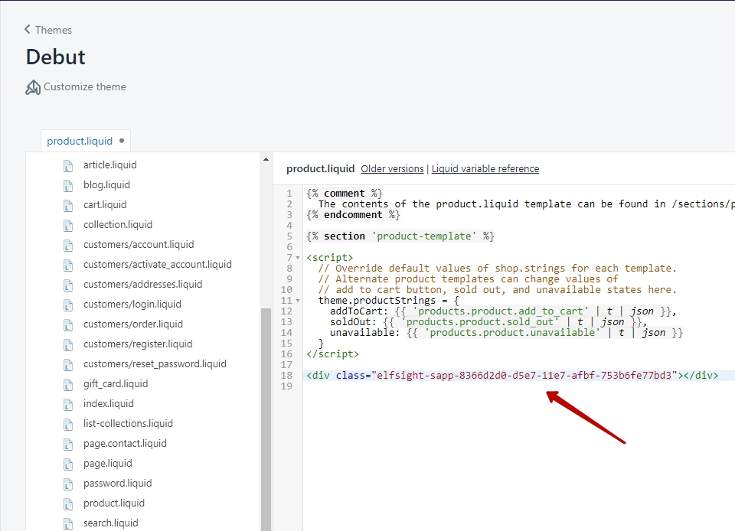Open list-collections.liquid file
735x531 pixels.
[128, 424]
